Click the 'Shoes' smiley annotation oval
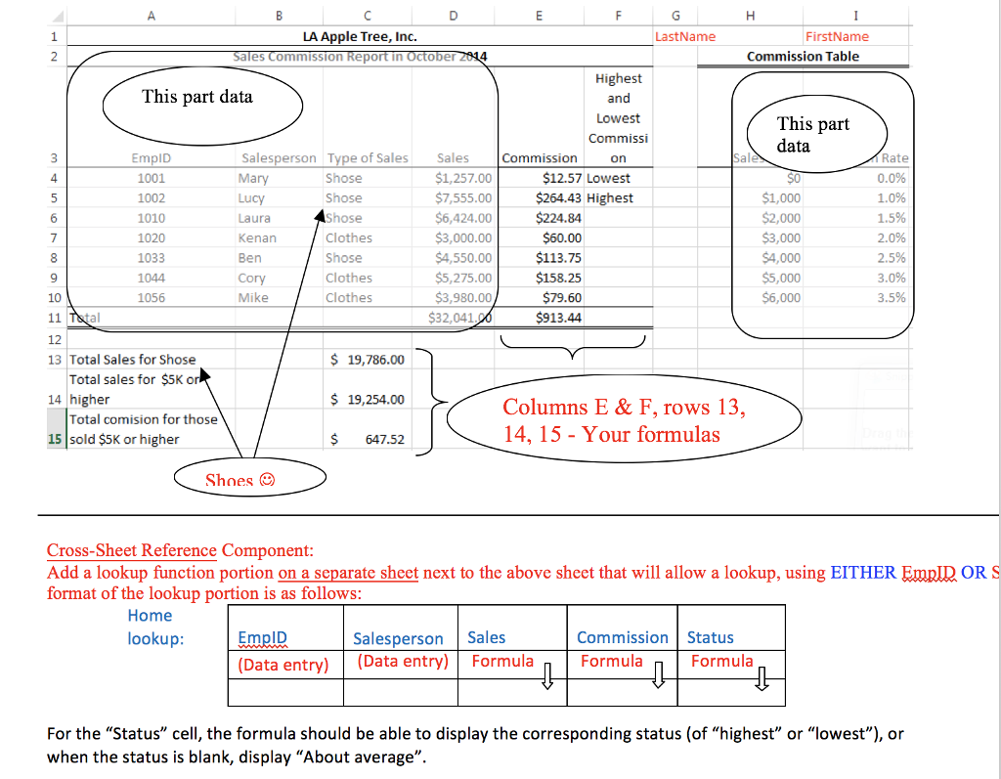The image size is (1001, 779). 249,477
